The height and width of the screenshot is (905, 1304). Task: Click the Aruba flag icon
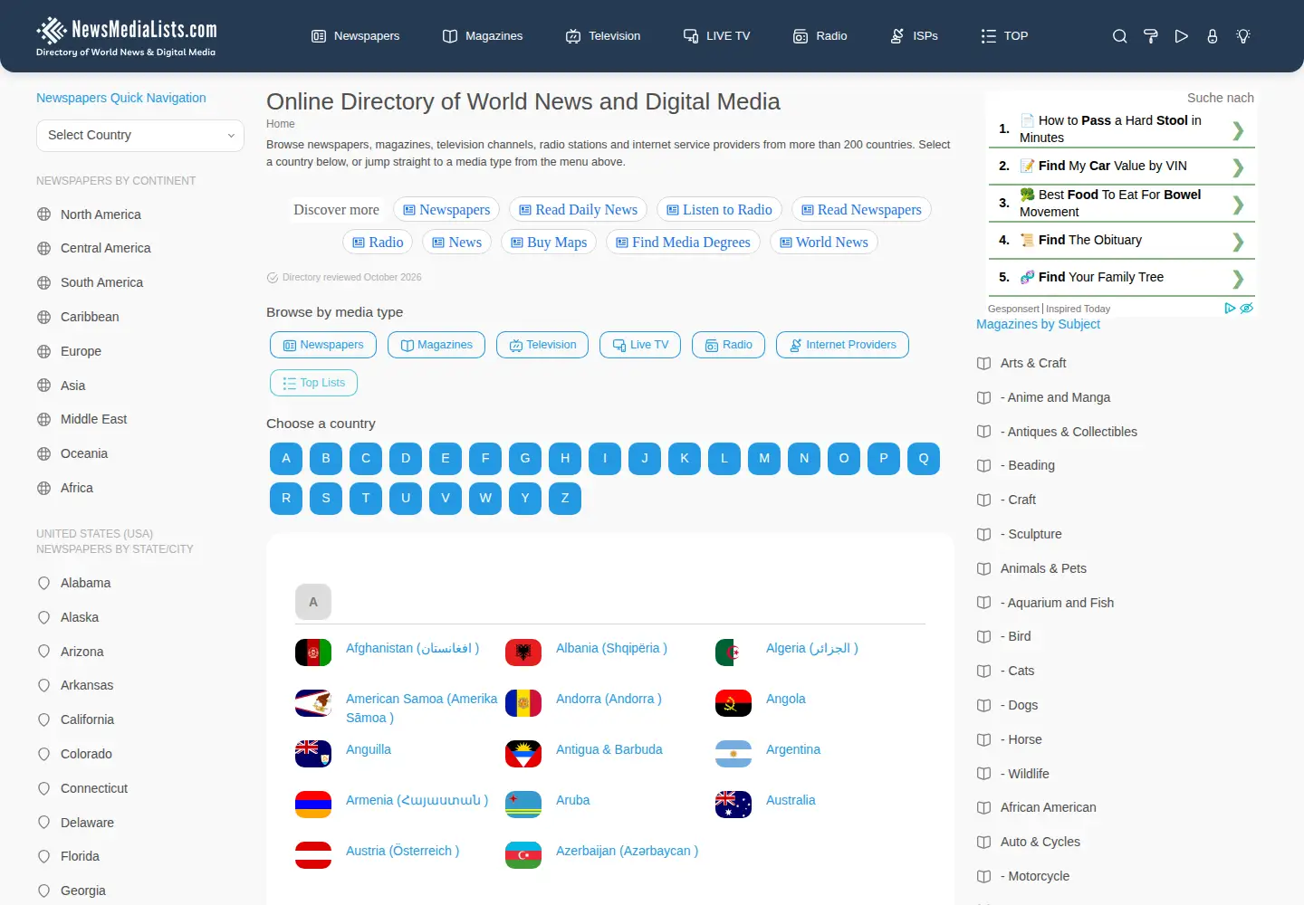click(x=523, y=805)
